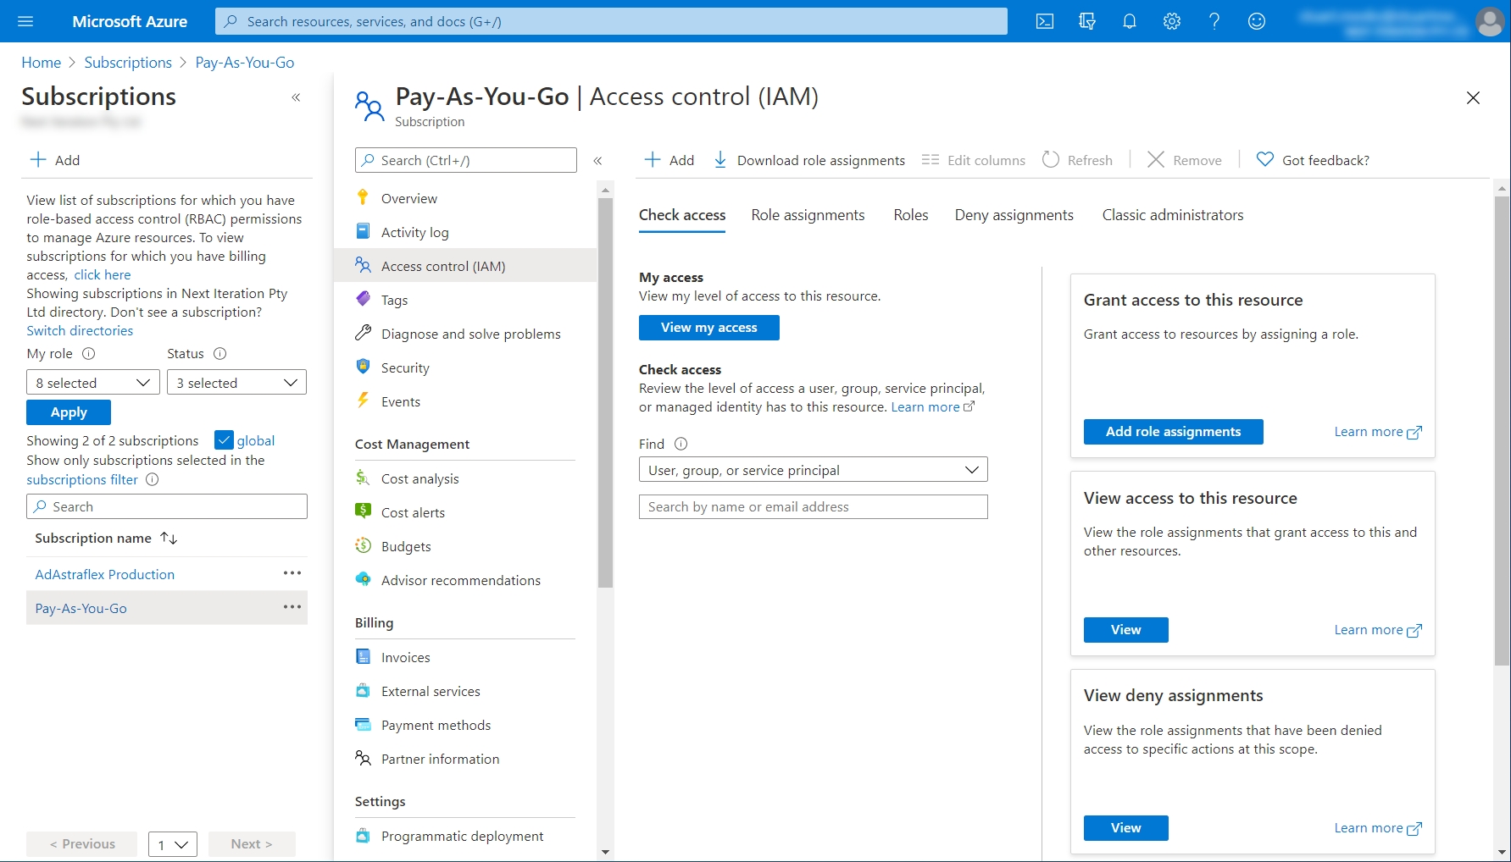Expand the Status filter dropdown

pos(236,383)
